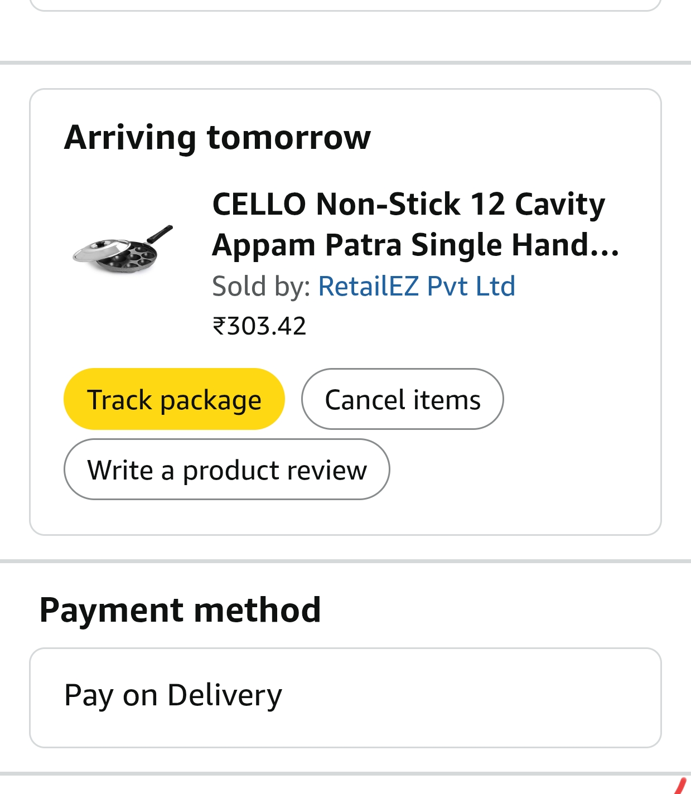Image resolution: width=691 pixels, height=794 pixels.
Task: Open Write a product review
Action: point(227,469)
